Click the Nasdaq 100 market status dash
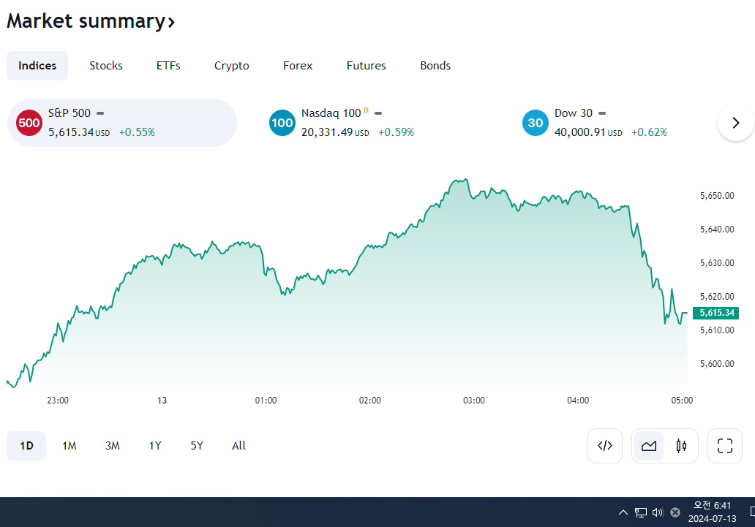The width and height of the screenshot is (755, 527). click(378, 113)
